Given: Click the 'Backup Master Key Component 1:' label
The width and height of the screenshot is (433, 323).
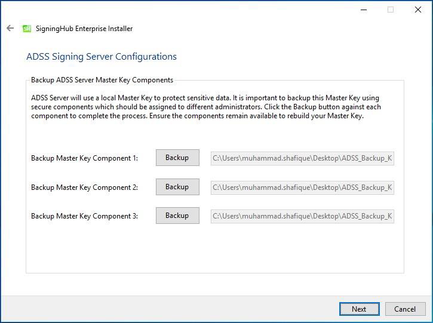Looking at the screenshot, I should (84, 158).
